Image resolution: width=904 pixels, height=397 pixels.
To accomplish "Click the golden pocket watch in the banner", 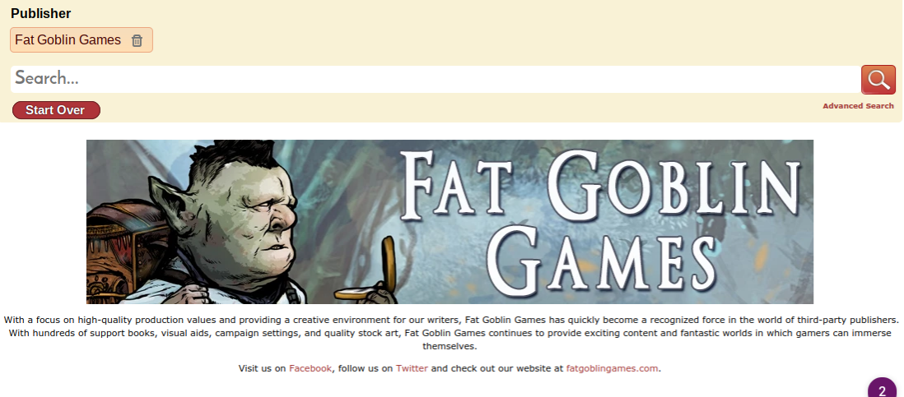I will point(369,276).
